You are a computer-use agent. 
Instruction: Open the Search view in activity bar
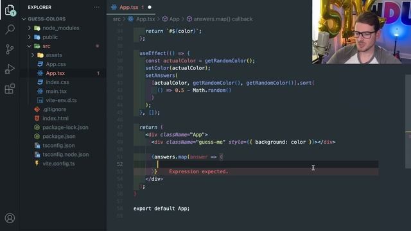point(10,30)
